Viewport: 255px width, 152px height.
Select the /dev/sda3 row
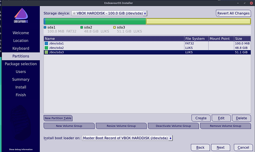(147, 52)
